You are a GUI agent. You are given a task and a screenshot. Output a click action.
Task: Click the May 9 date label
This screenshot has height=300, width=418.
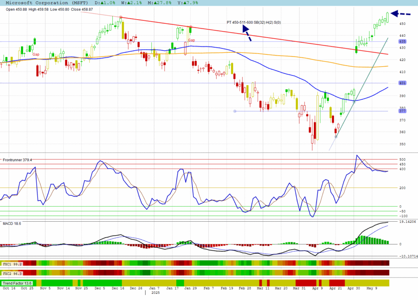tap(372, 288)
